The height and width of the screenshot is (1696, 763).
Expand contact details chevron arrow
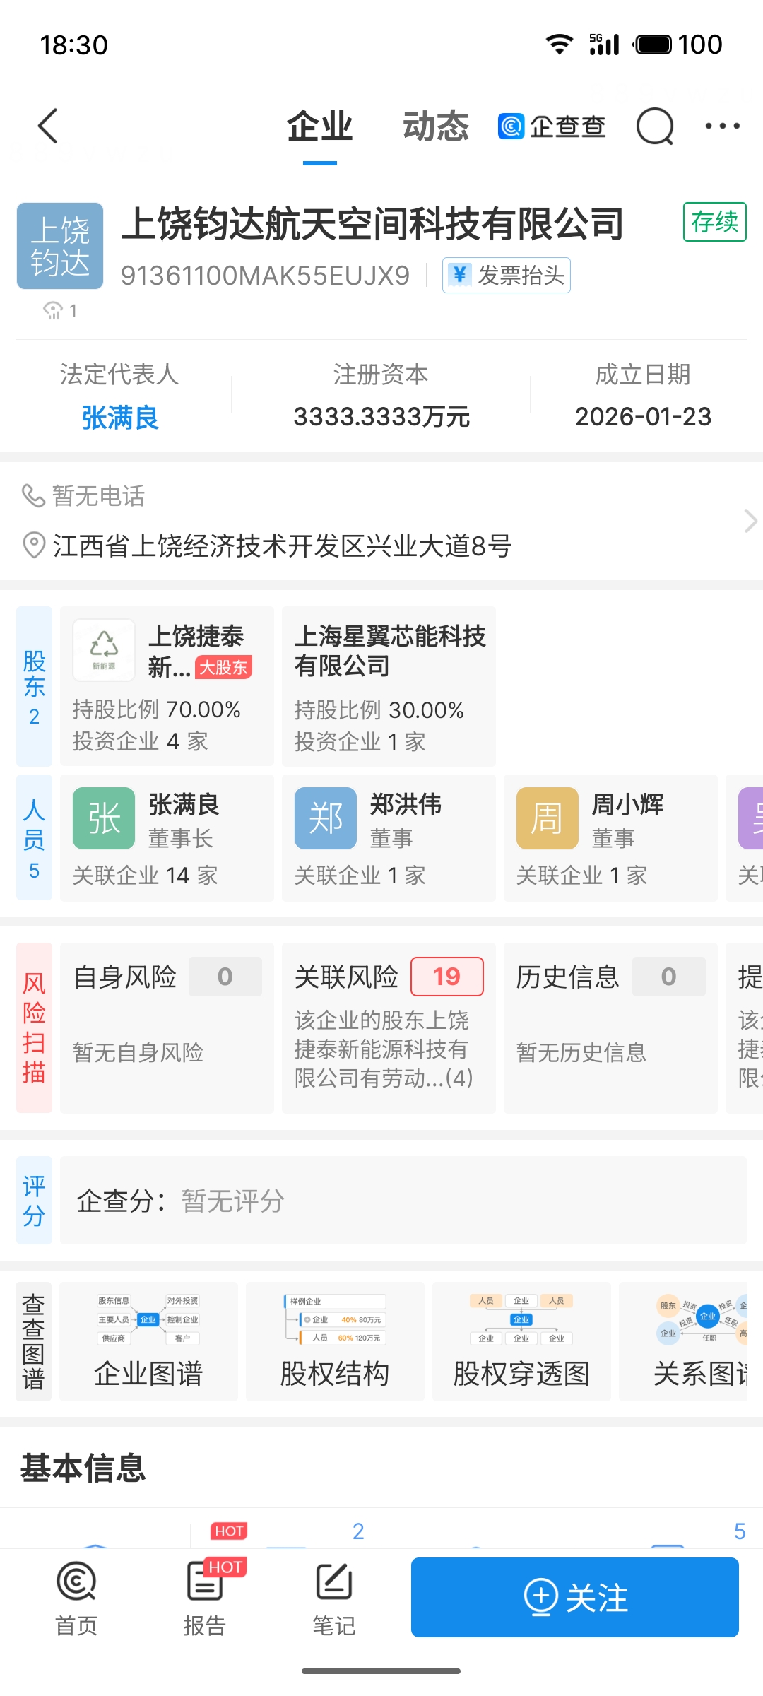coord(749,521)
